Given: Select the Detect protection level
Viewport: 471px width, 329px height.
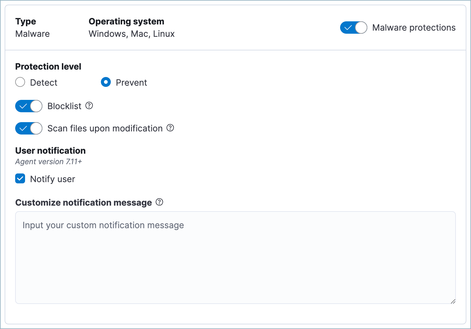Looking at the screenshot, I should (20, 82).
